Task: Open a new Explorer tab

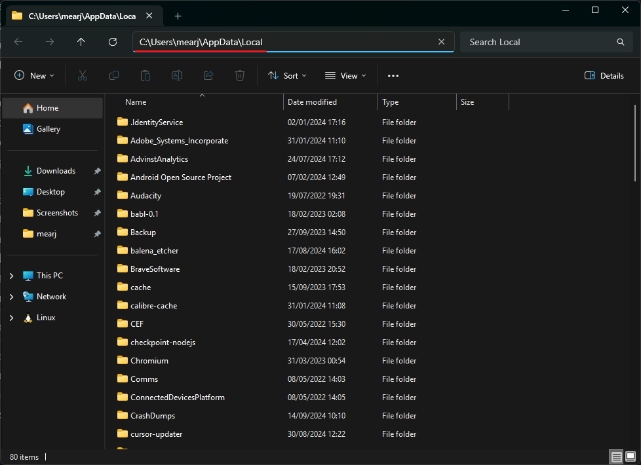Action: pyautogui.click(x=178, y=16)
